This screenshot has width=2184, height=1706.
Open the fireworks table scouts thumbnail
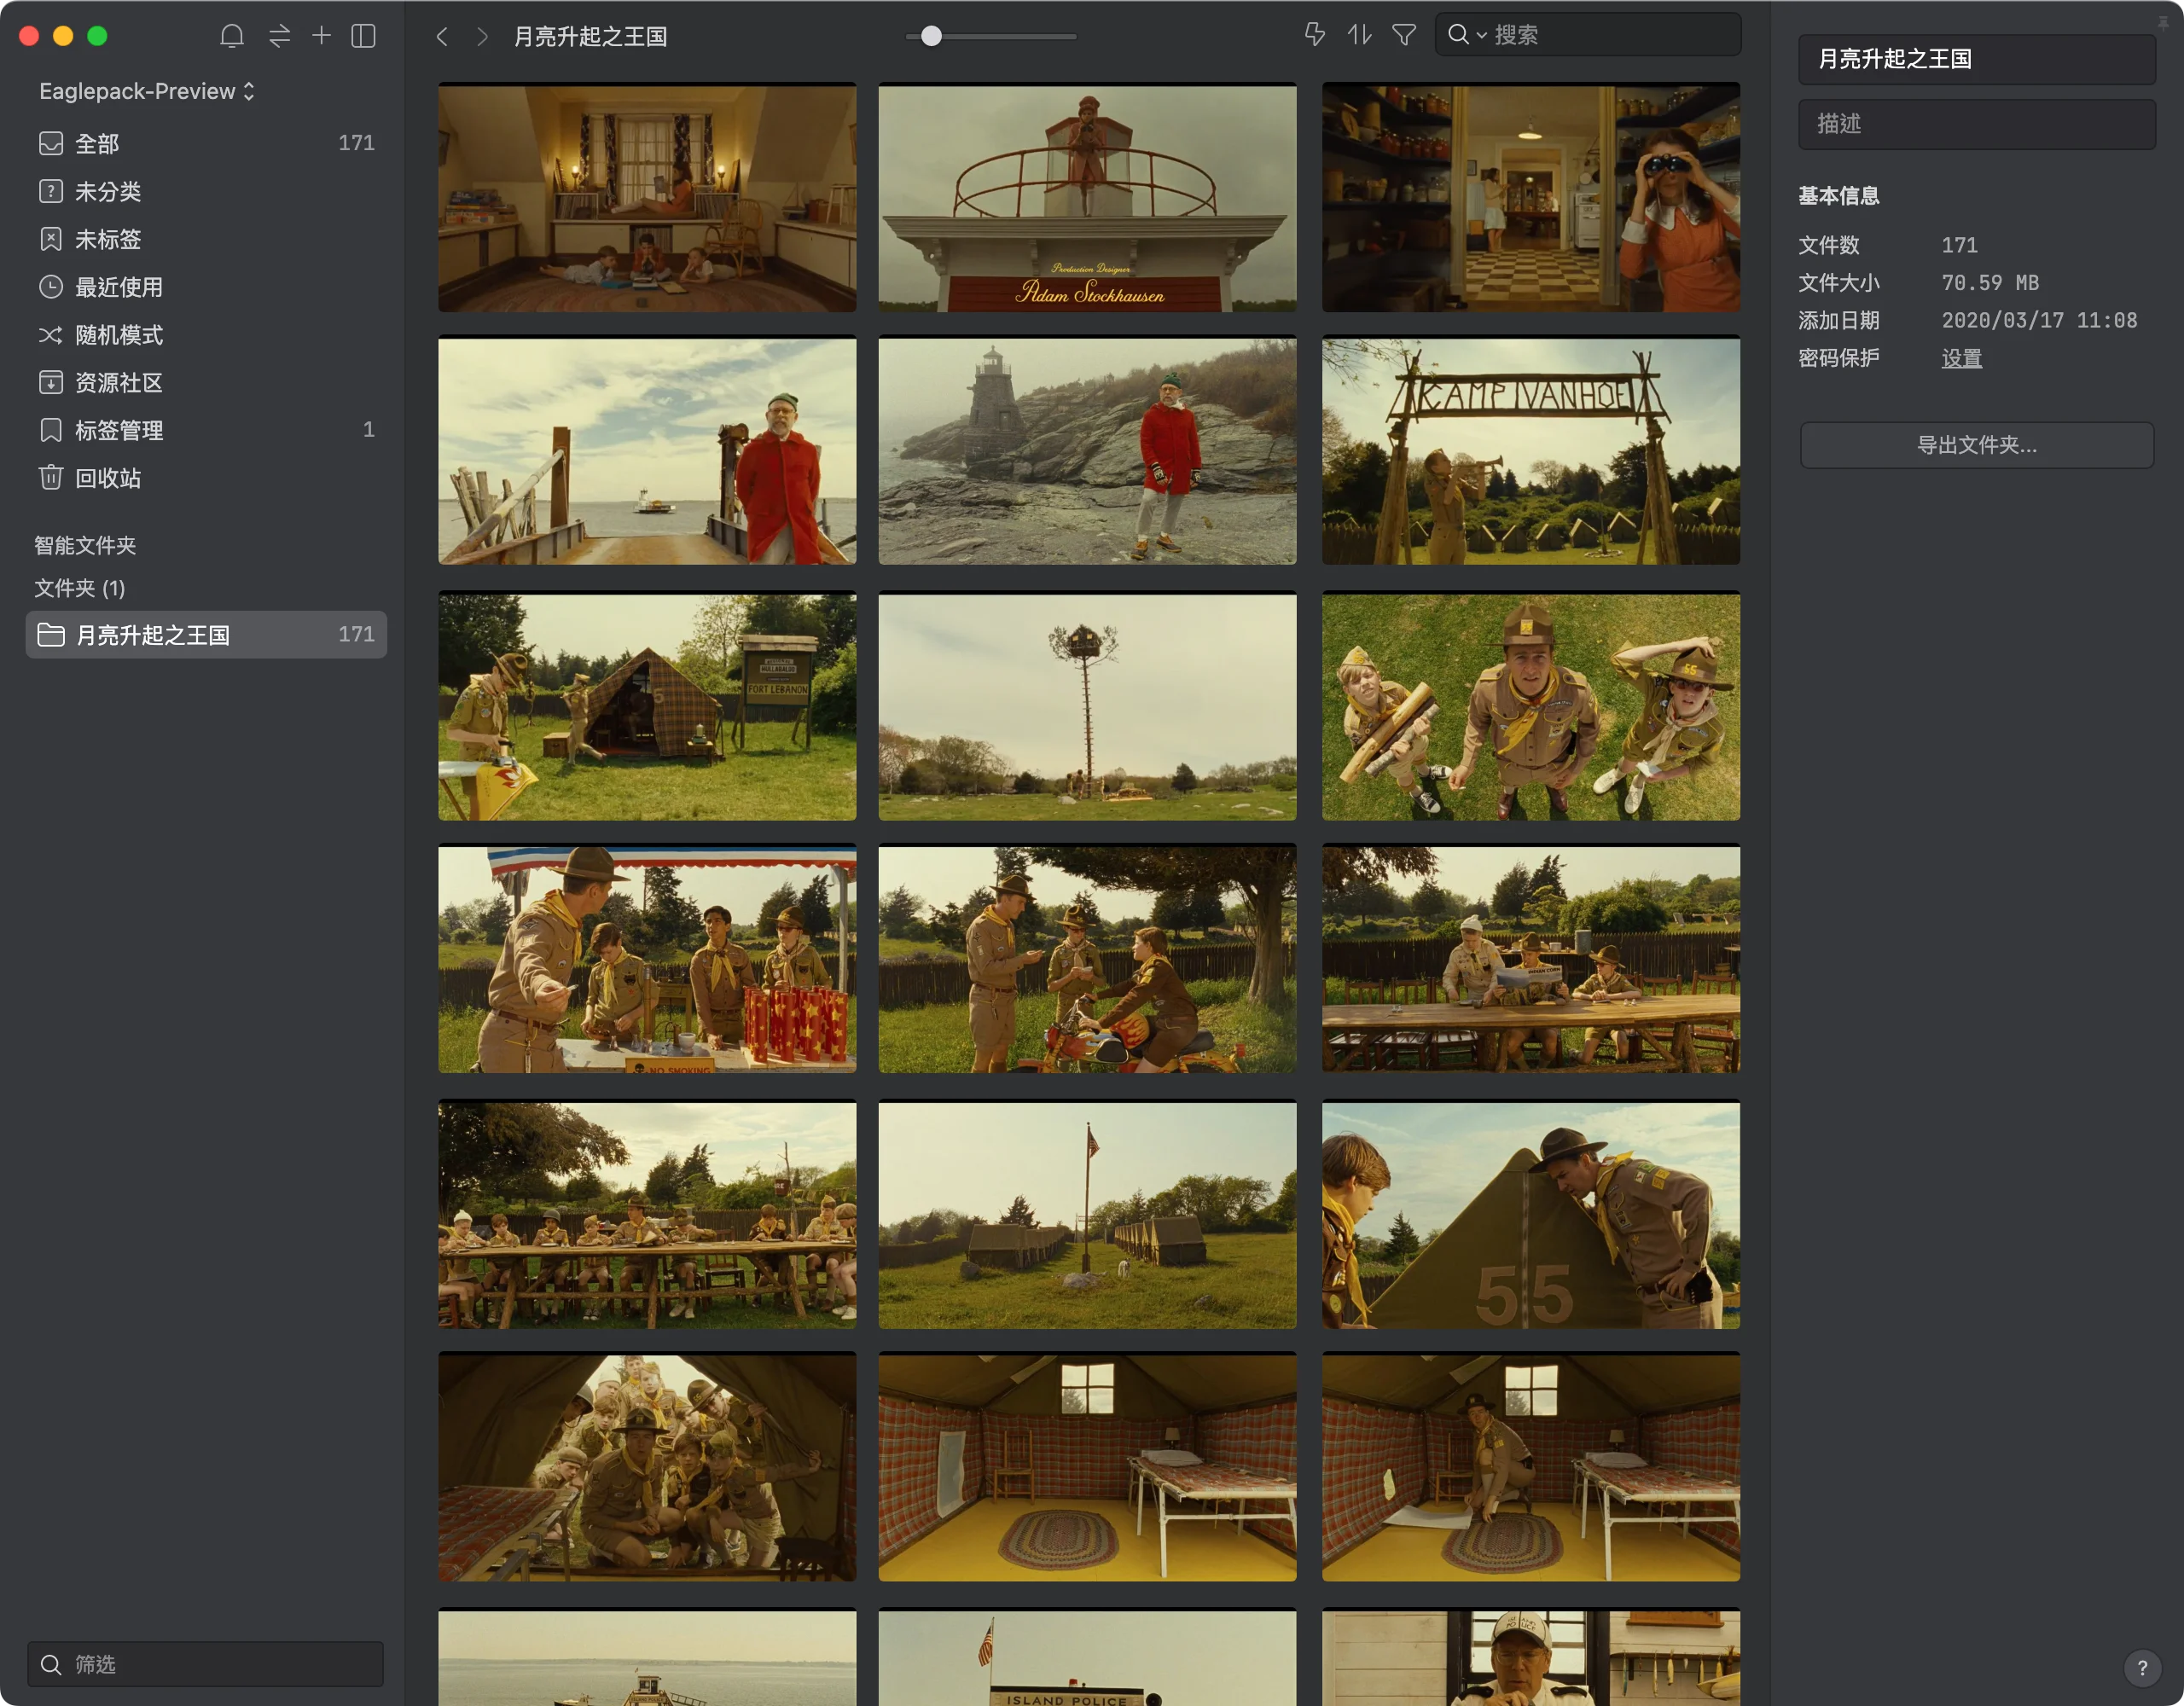647,959
